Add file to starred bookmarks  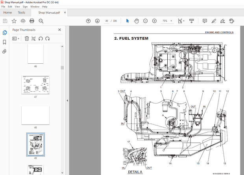(14, 21)
